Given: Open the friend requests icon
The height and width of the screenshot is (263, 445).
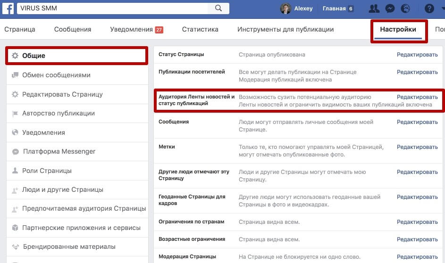Looking at the screenshot, I should coord(374,8).
